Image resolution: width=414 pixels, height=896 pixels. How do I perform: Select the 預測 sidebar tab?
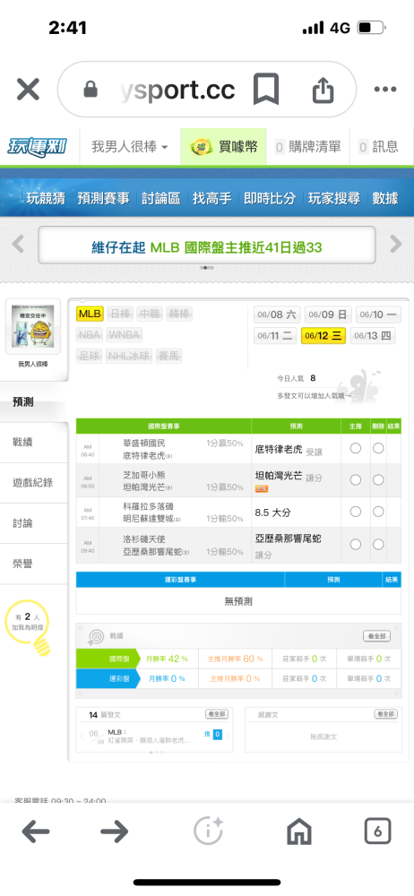point(34,401)
